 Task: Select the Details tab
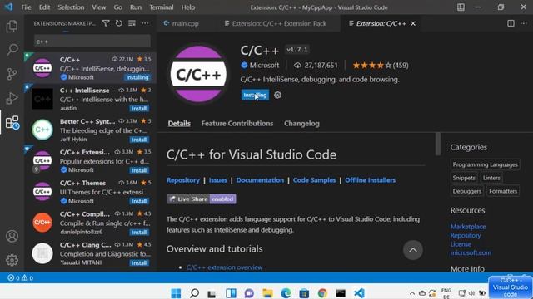pyautogui.click(x=179, y=124)
